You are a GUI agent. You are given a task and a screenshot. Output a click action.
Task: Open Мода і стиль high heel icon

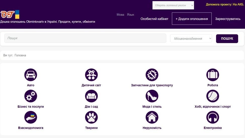coord(152,96)
